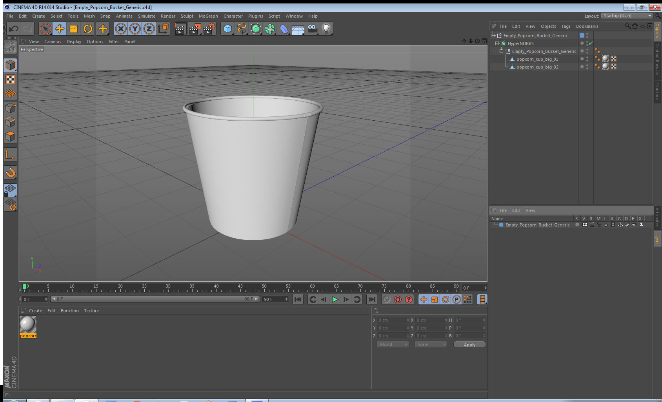Activate the Rotate tool
The width and height of the screenshot is (662, 402).
(x=88, y=29)
